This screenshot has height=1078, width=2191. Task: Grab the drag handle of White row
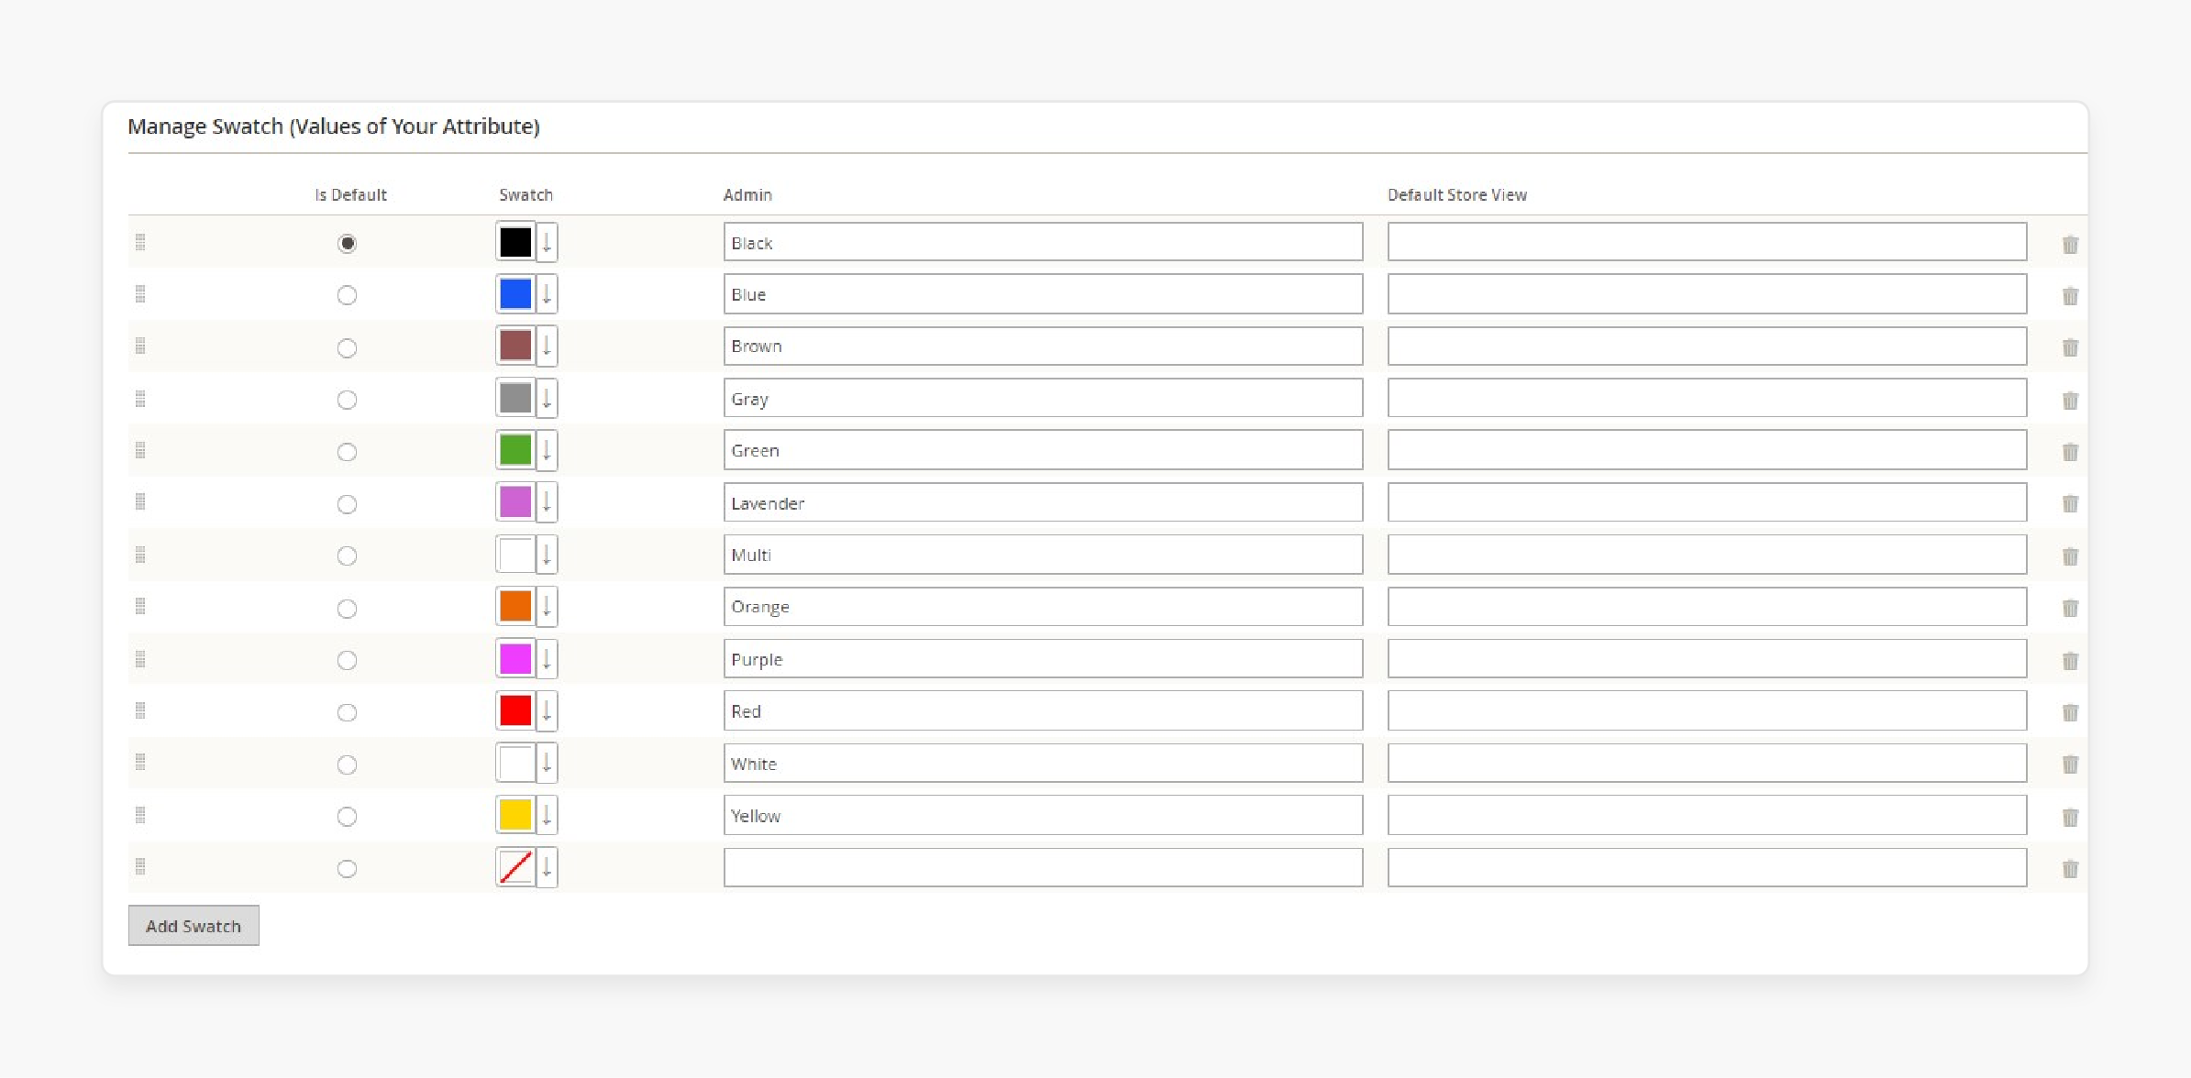[140, 762]
